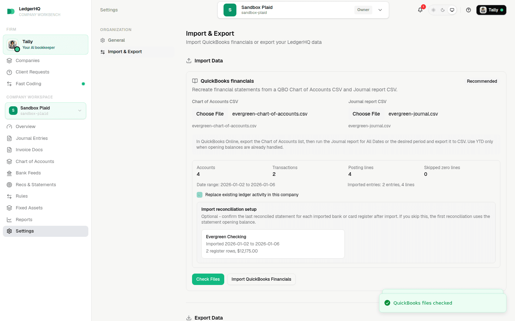Click the General gear icon
The height and width of the screenshot is (321, 515).
pos(103,40)
